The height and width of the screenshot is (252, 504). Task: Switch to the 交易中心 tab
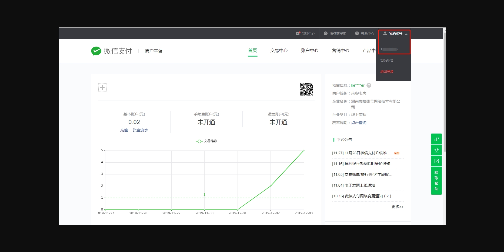(x=279, y=51)
